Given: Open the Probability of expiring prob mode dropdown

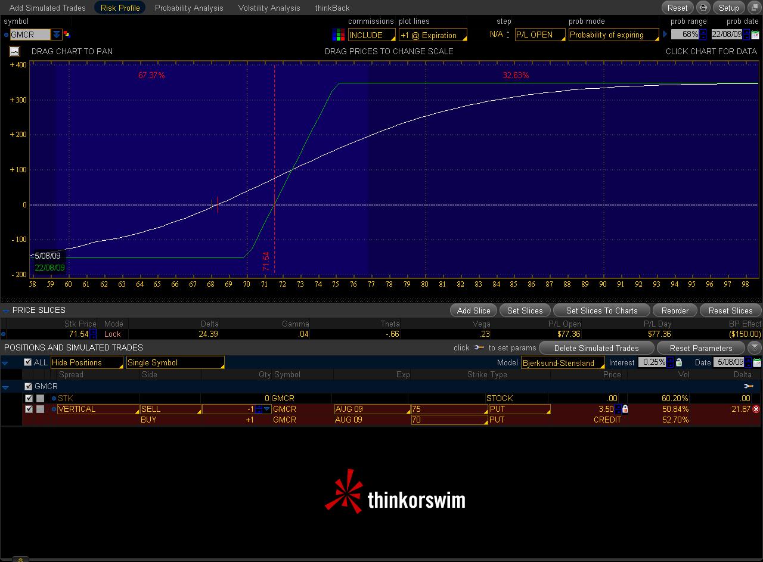Looking at the screenshot, I should tap(614, 35).
